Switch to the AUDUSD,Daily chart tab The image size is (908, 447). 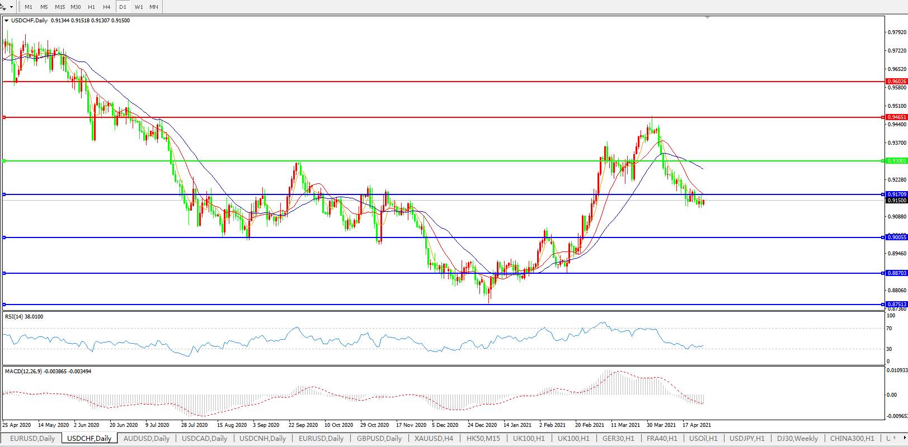[146, 439]
